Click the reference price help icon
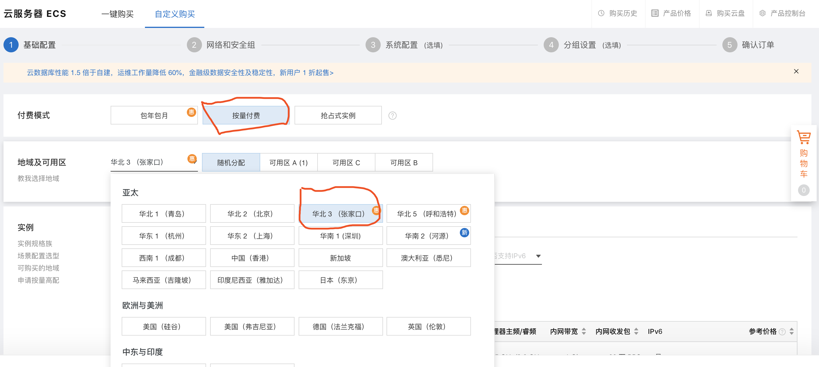Screen dimensions: 819x367 (782, 332)
